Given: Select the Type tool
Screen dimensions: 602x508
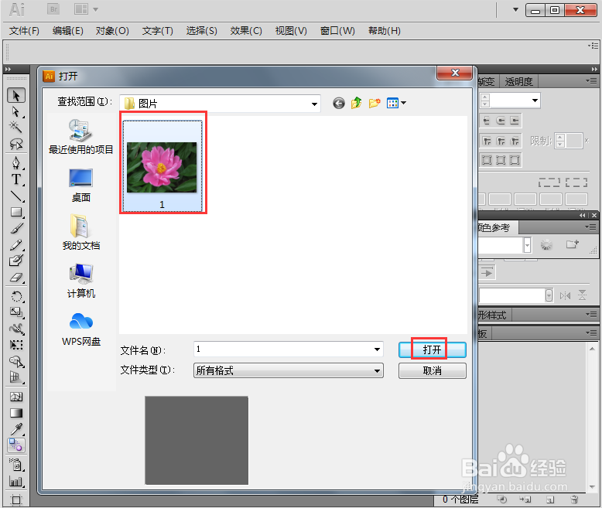Looking at the screenshot, I should [16, 179].
